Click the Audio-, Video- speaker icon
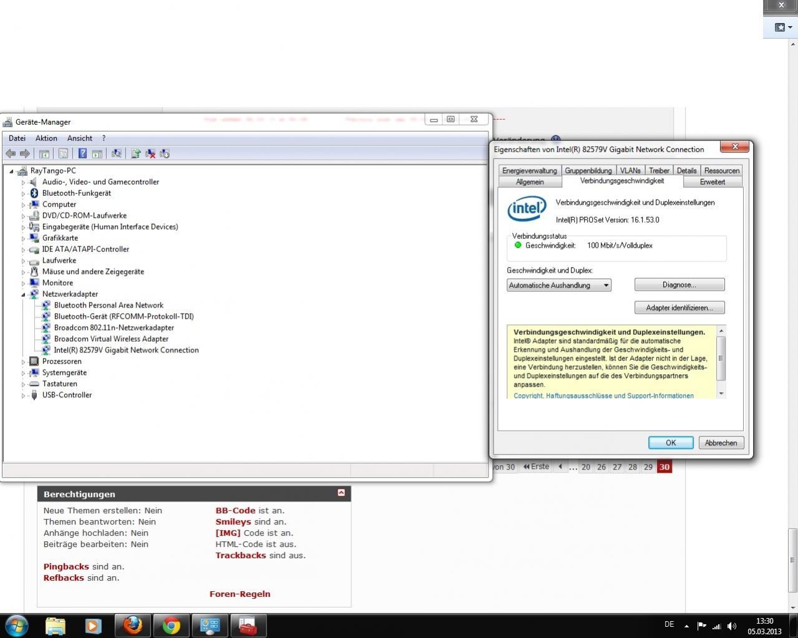 [x=34, y=182]
